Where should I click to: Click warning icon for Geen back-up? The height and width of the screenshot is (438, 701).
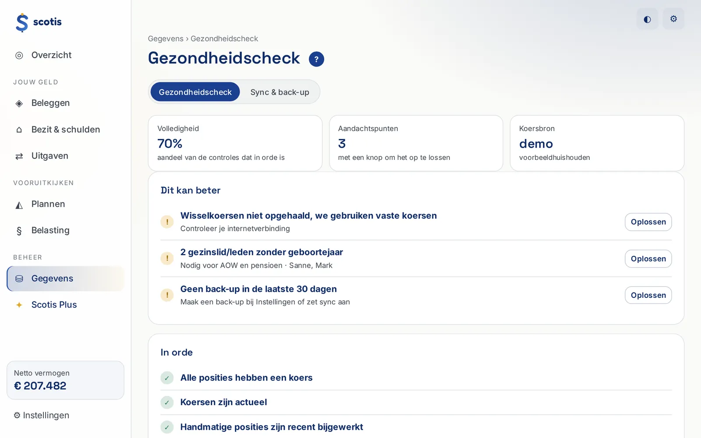[x=167, y=295]
